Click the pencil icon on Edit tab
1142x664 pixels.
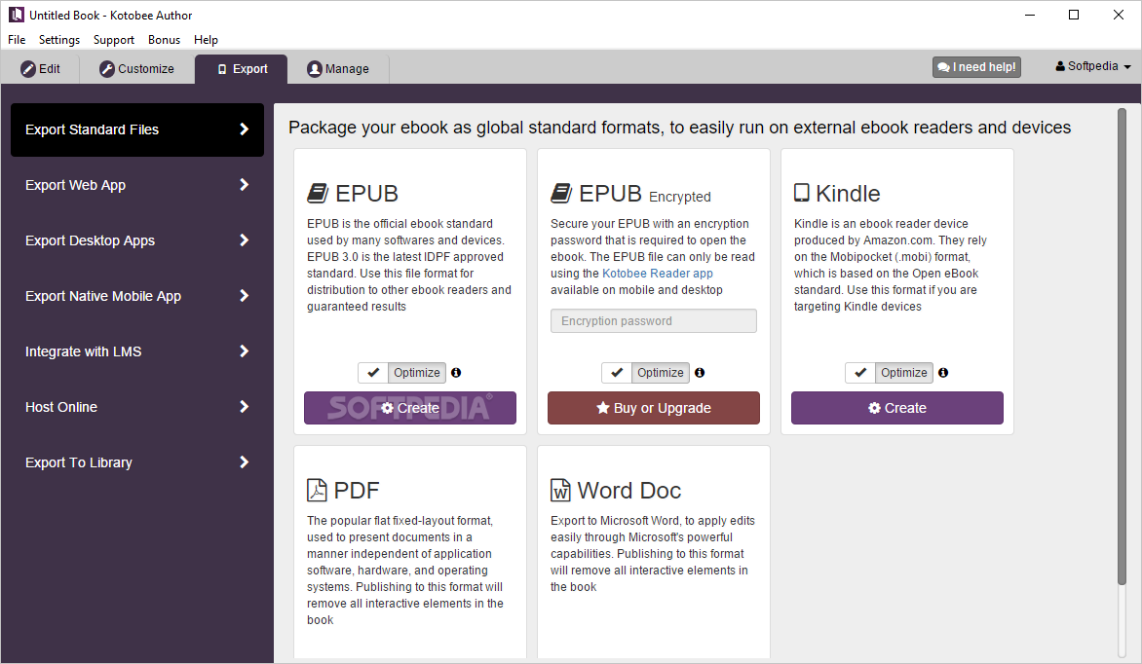(27, 69)
